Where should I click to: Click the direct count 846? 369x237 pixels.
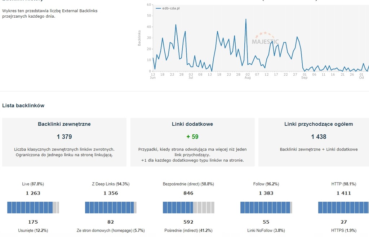(188, 193)
